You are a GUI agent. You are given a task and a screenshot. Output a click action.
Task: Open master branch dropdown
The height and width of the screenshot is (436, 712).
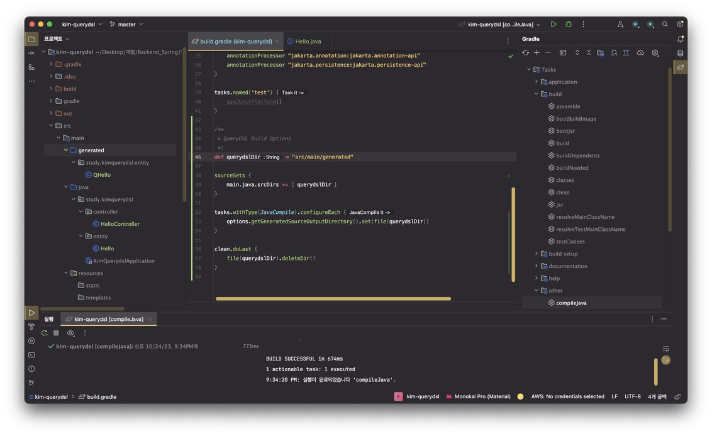(x=126, y=24)
